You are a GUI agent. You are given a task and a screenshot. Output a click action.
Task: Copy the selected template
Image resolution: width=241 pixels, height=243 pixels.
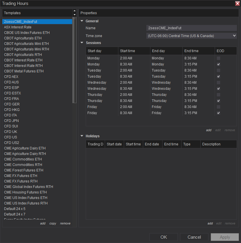pos(53,224)
